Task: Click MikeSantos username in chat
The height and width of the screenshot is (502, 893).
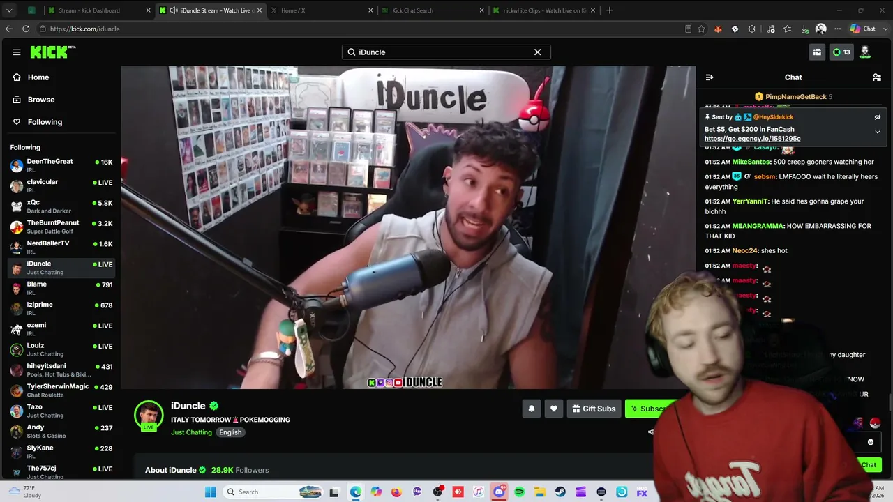Action: point(751,162)
